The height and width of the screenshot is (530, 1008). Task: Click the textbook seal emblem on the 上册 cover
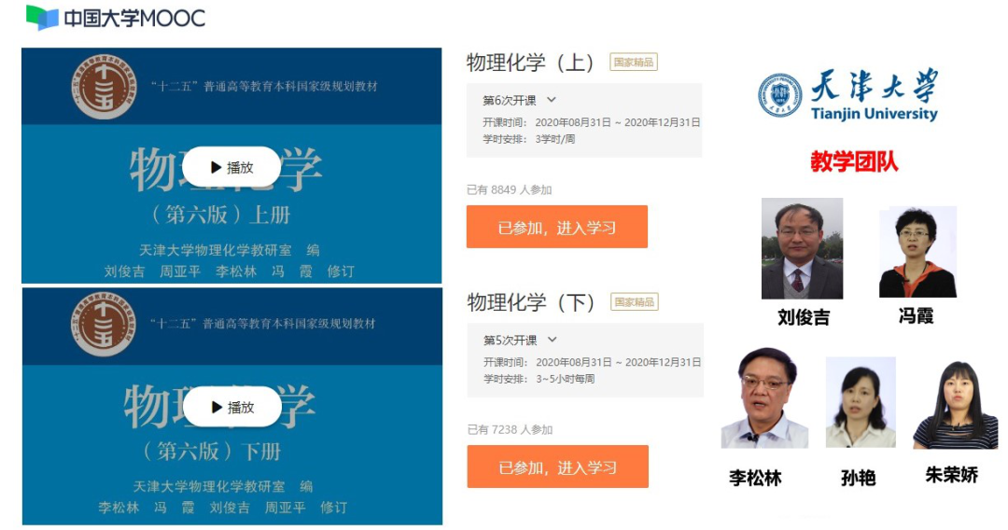(x=103, y=87)
